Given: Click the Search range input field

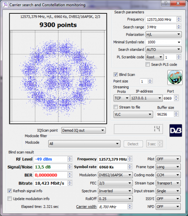Looking at the screenshot, I should [161, 27].
